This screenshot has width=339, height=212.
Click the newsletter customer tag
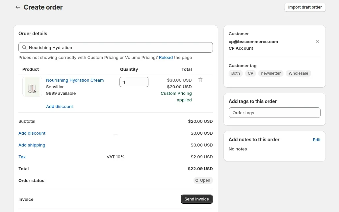pos(271,73)
